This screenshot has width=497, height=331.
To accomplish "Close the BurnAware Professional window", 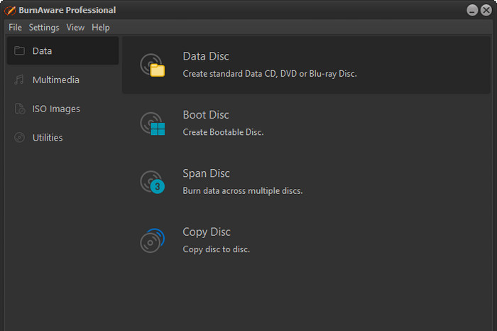I will click(x=486, y=11).
